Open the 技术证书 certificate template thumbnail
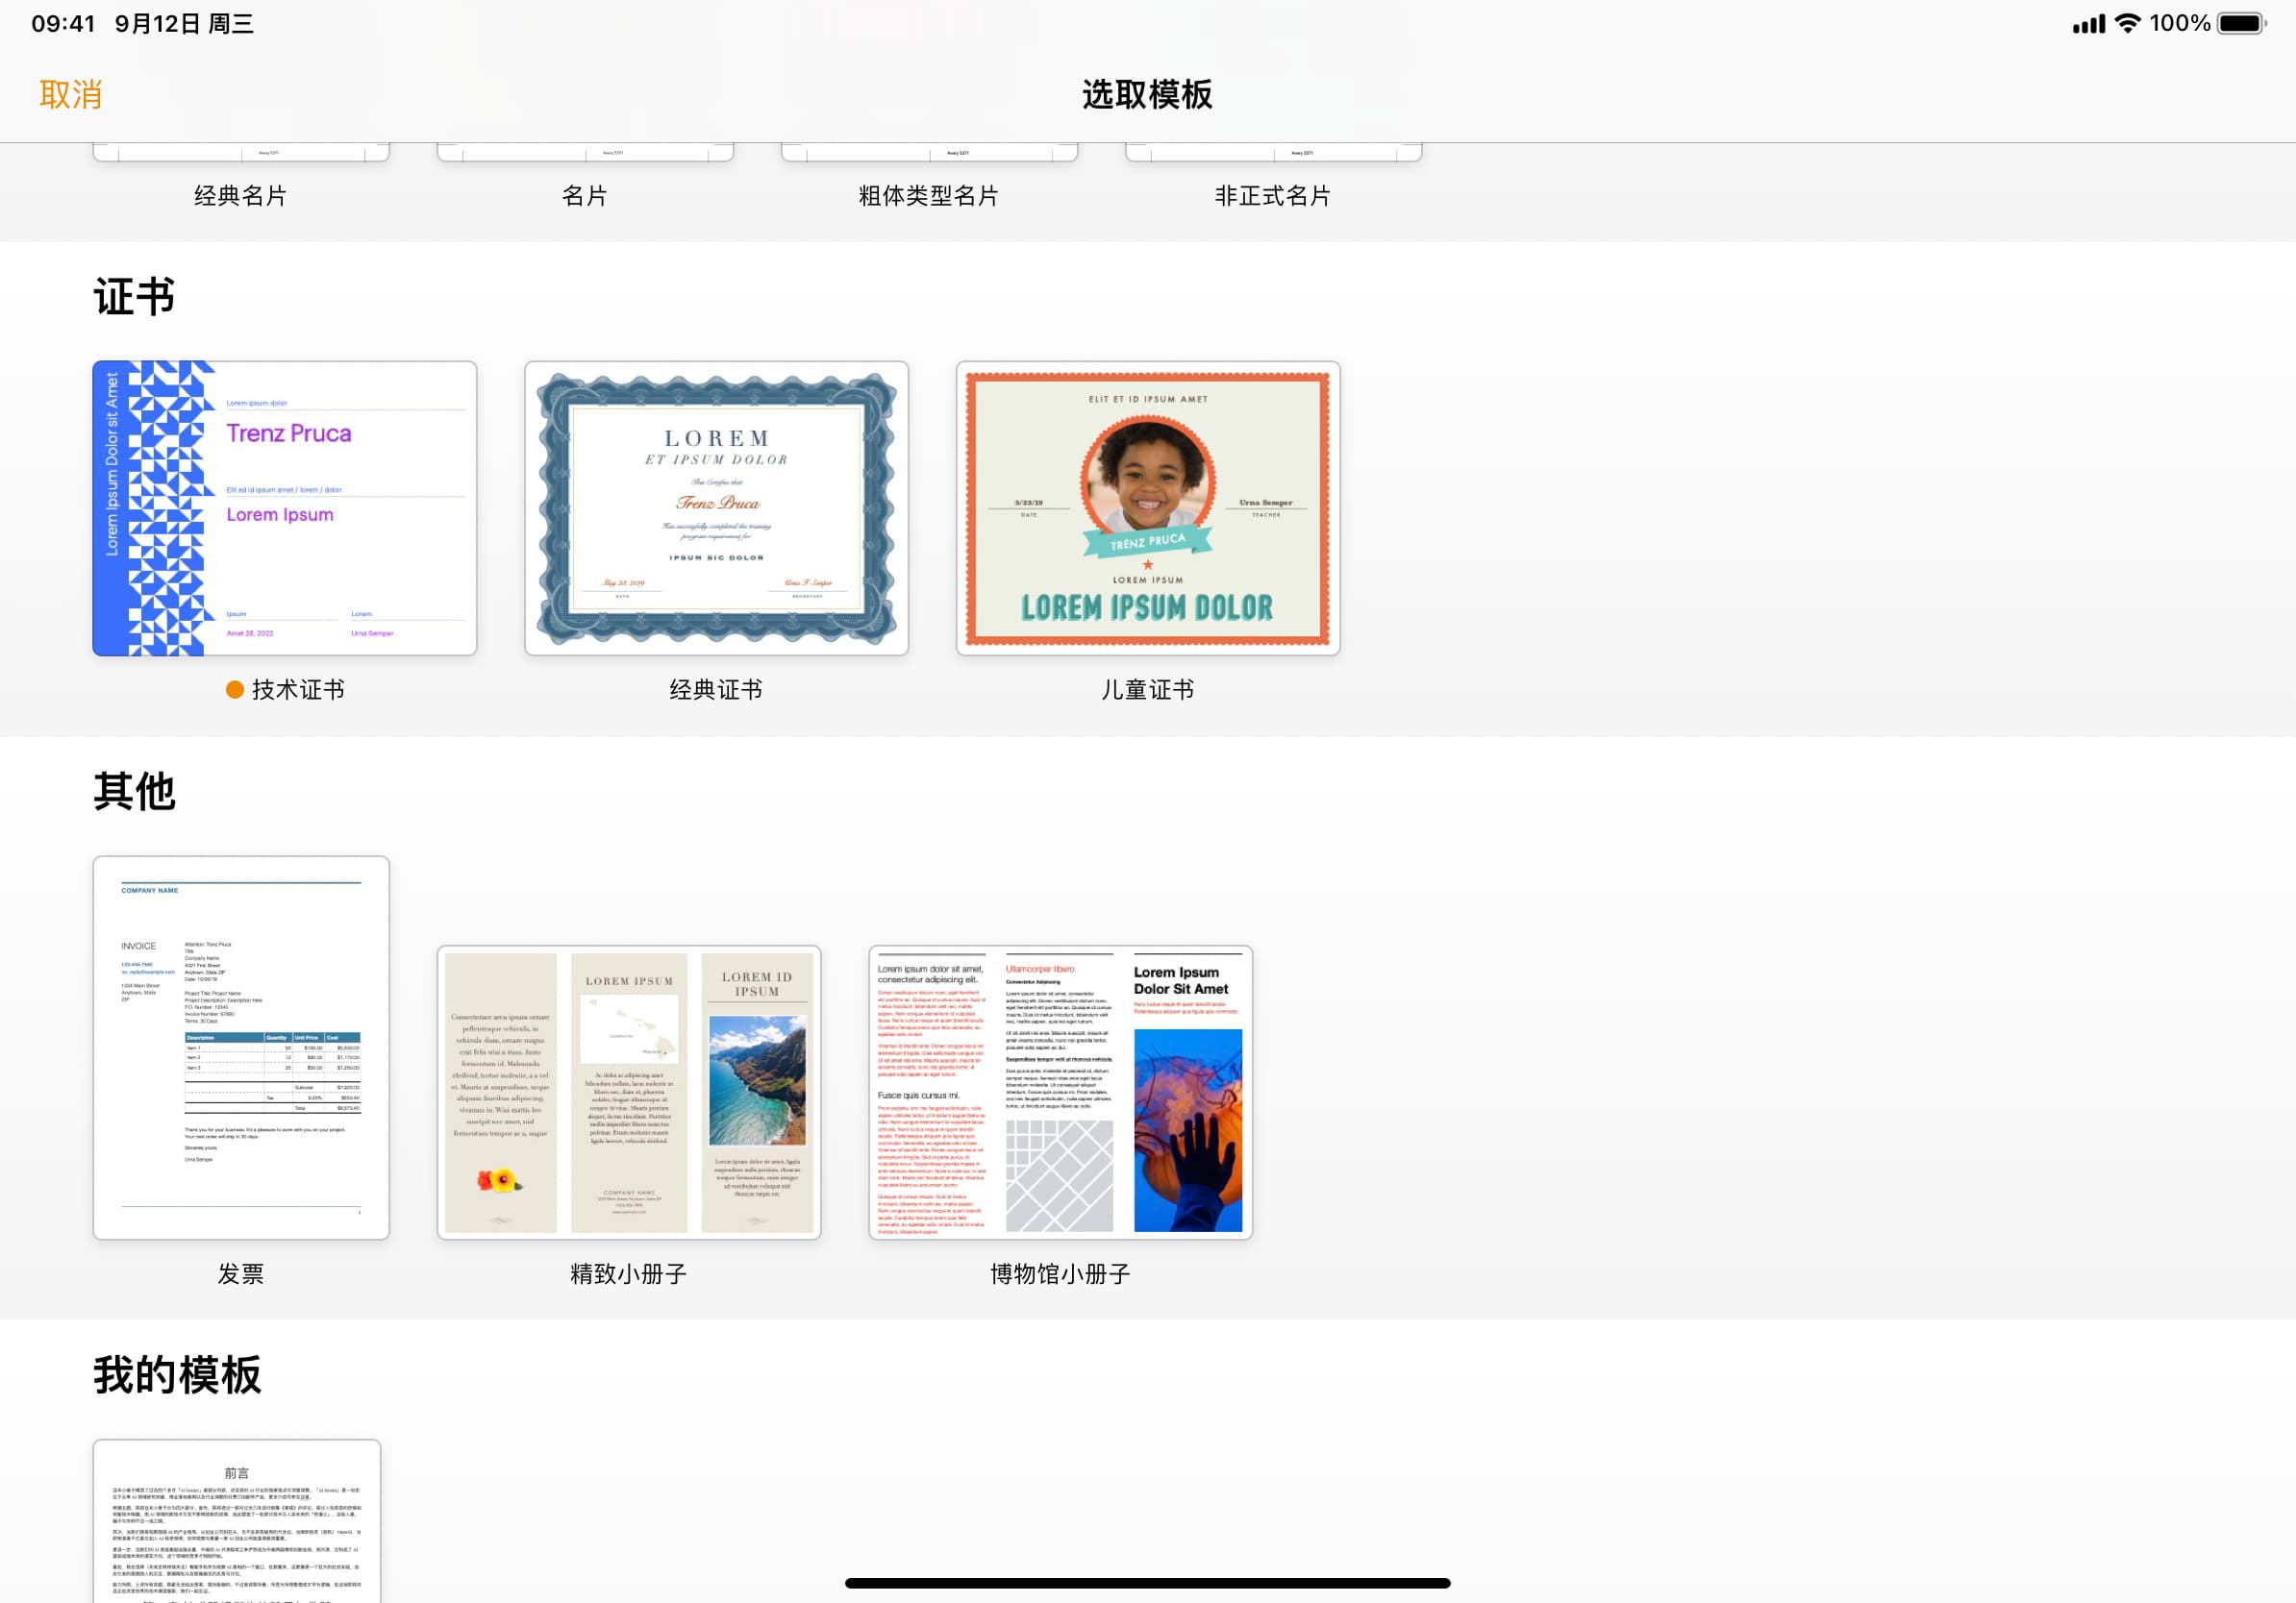Viewport: 2296px width, 1603px height. pyautogui.click(x=285, y=508)
